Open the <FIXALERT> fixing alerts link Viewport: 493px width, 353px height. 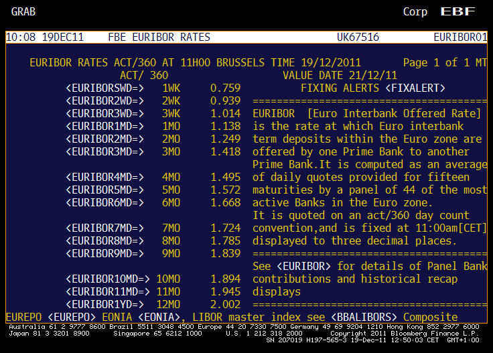coord(415,88)
